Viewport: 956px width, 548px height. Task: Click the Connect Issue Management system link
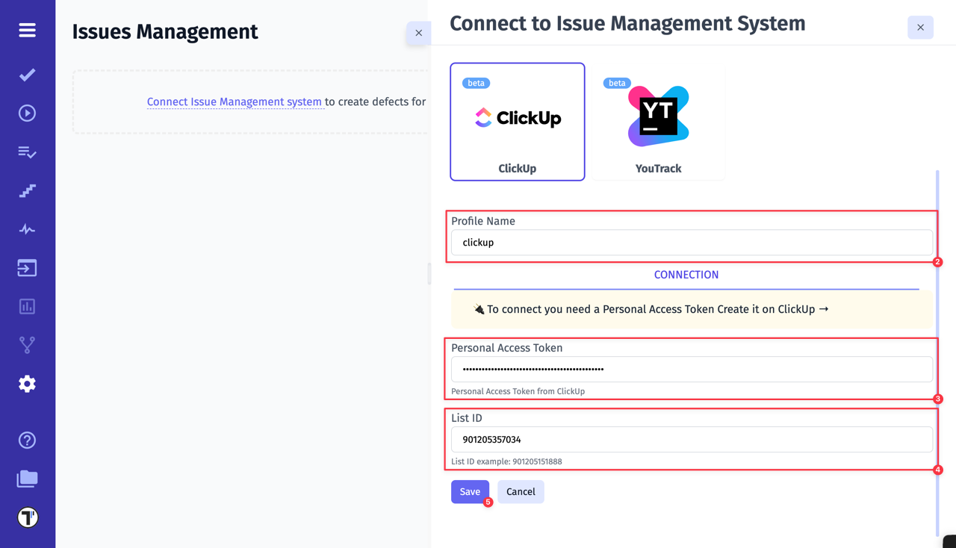(235, 102)
